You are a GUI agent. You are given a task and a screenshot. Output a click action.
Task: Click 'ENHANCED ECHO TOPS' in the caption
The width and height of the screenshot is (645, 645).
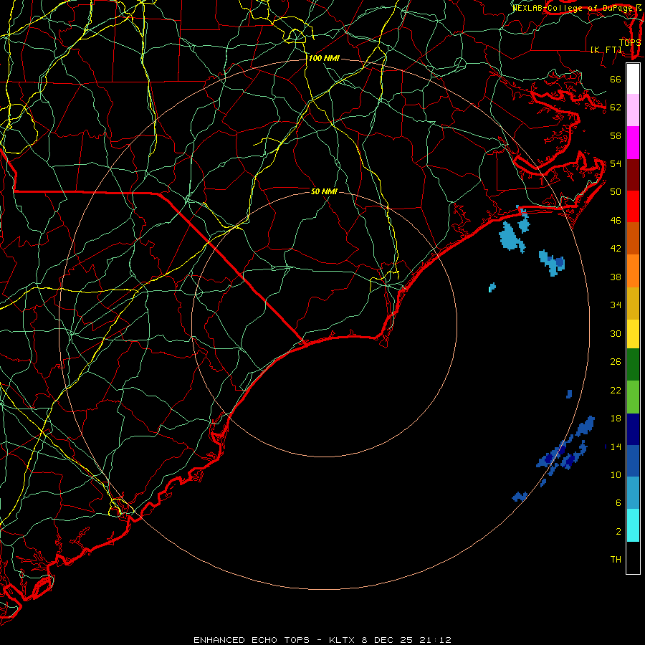(252, 640)
